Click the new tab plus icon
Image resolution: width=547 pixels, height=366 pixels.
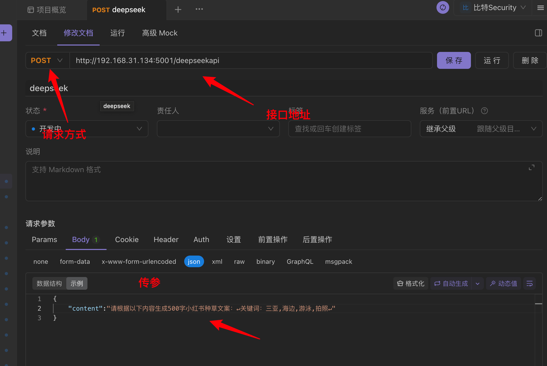178,10
